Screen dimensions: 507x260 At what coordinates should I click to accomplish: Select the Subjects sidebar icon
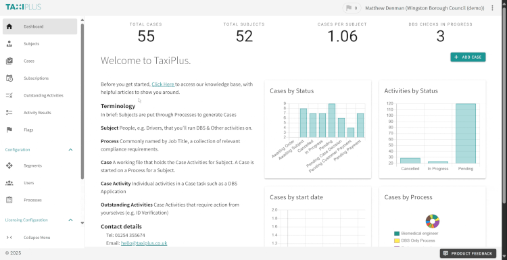pyautogui.click(x=9, y=44)
